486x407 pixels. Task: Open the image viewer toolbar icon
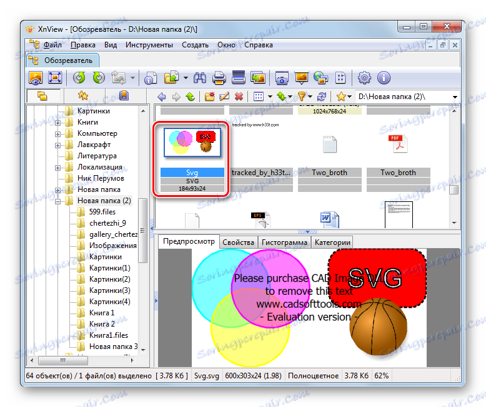36,78
